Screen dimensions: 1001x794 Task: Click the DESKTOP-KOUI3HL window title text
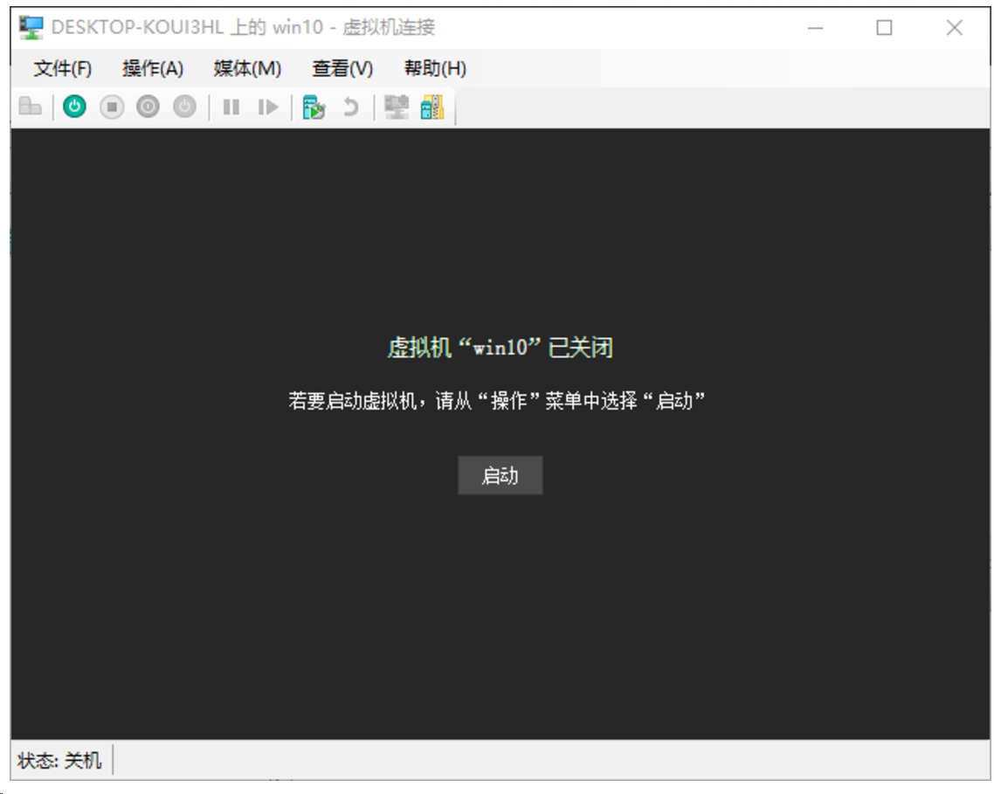click(243, 27)
